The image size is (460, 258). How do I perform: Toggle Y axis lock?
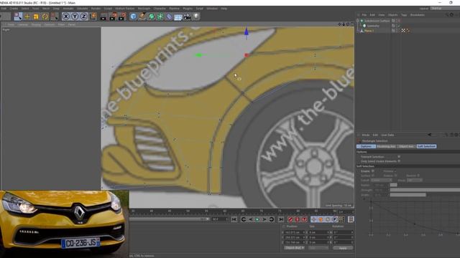[x=75, y=16]
